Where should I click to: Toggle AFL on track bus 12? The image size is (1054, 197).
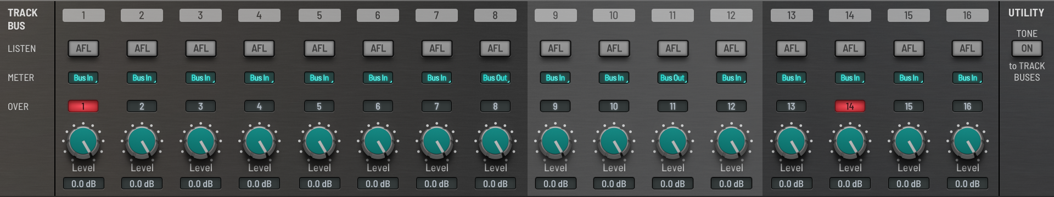tap(731, 49)
